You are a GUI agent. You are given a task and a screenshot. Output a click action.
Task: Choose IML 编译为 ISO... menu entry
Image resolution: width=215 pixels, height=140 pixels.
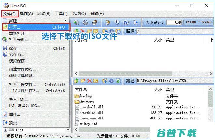pyautogui.click(x=36, y=105)
